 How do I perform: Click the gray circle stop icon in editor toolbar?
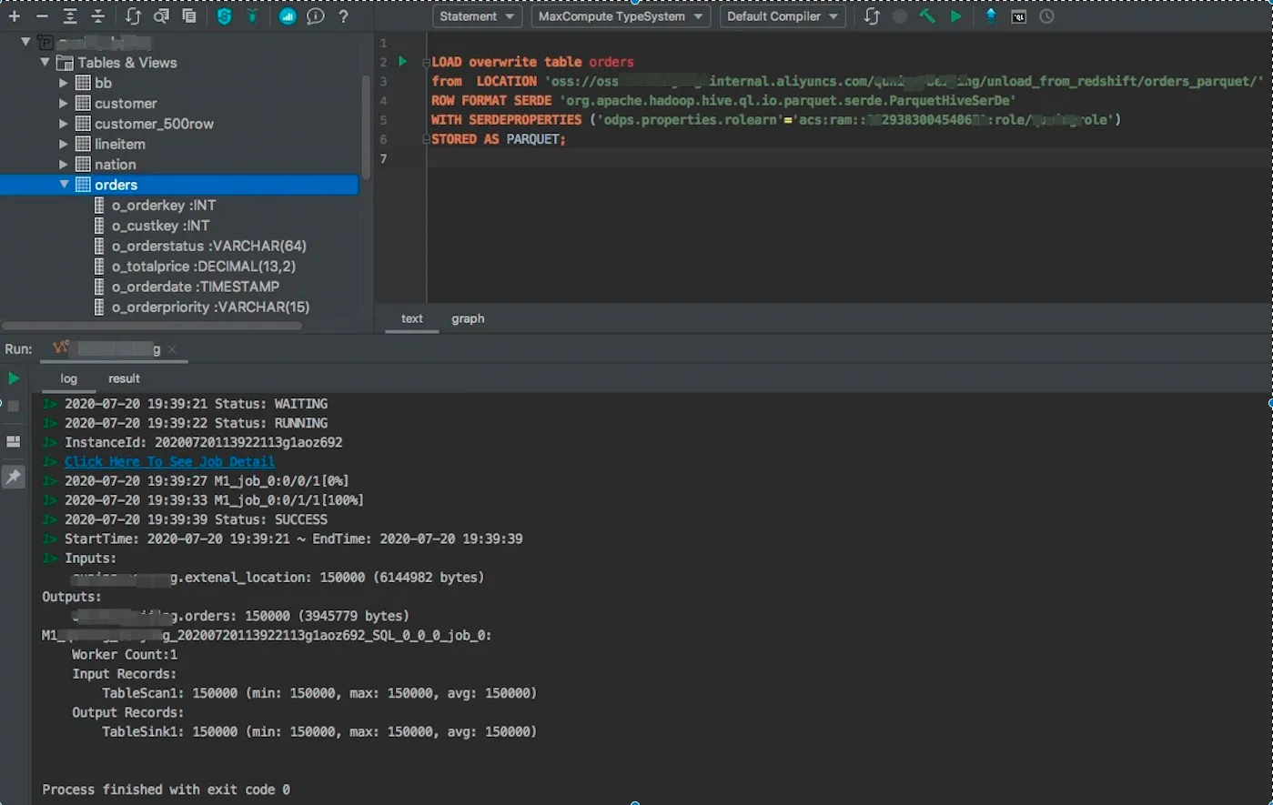900,16
